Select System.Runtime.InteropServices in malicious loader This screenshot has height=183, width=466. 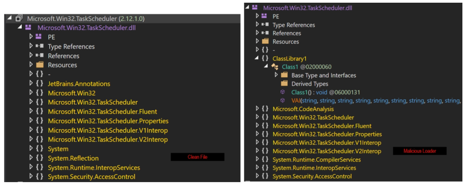click(314, 168)
